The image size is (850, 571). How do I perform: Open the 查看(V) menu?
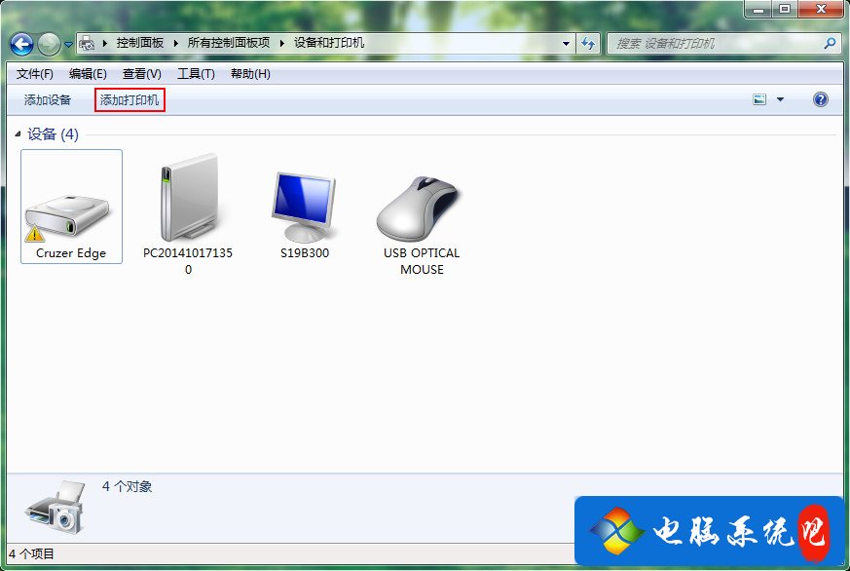tap(141, 74)
